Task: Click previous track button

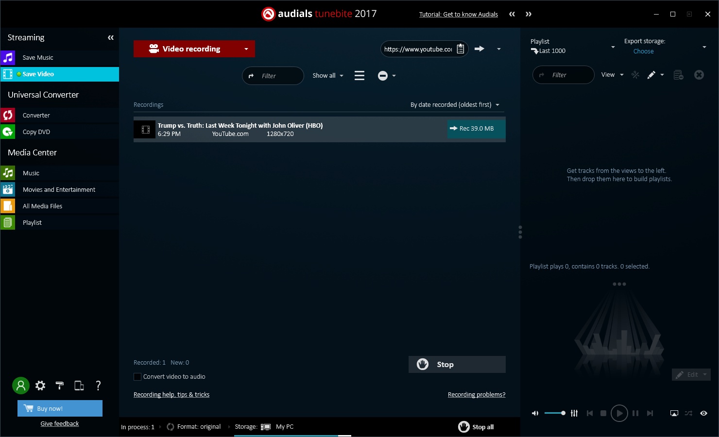Action: [590, 413]
